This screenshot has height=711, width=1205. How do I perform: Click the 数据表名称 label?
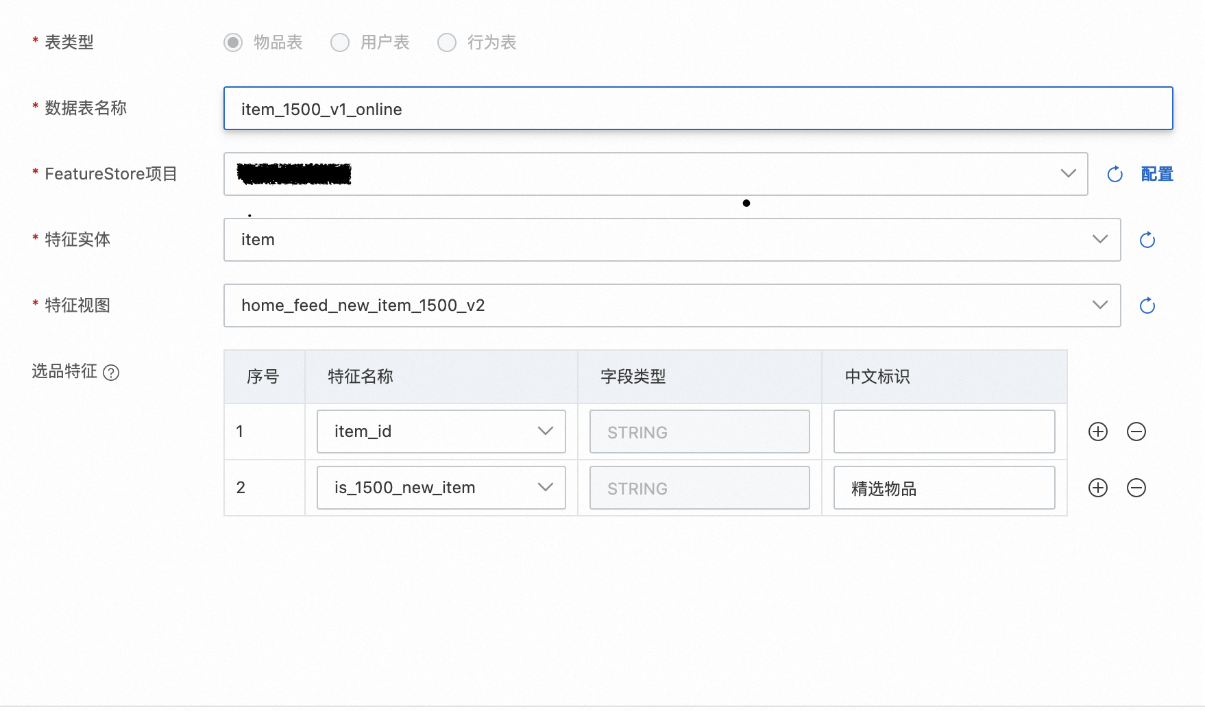tap(86, 108)
